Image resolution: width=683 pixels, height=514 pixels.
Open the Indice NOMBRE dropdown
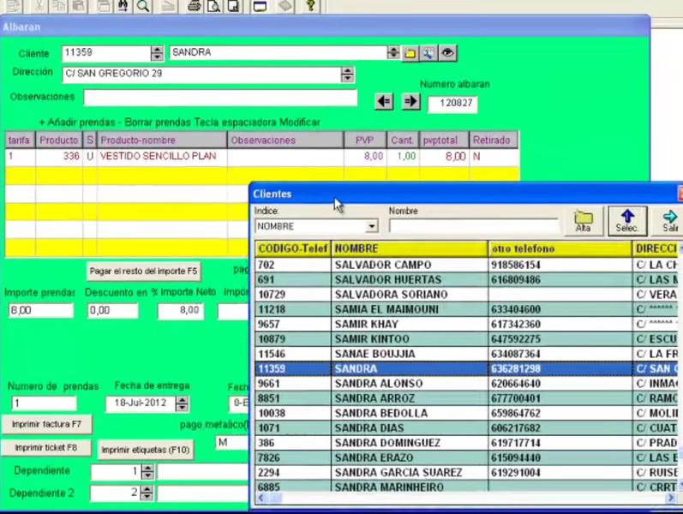pos(371,227)
